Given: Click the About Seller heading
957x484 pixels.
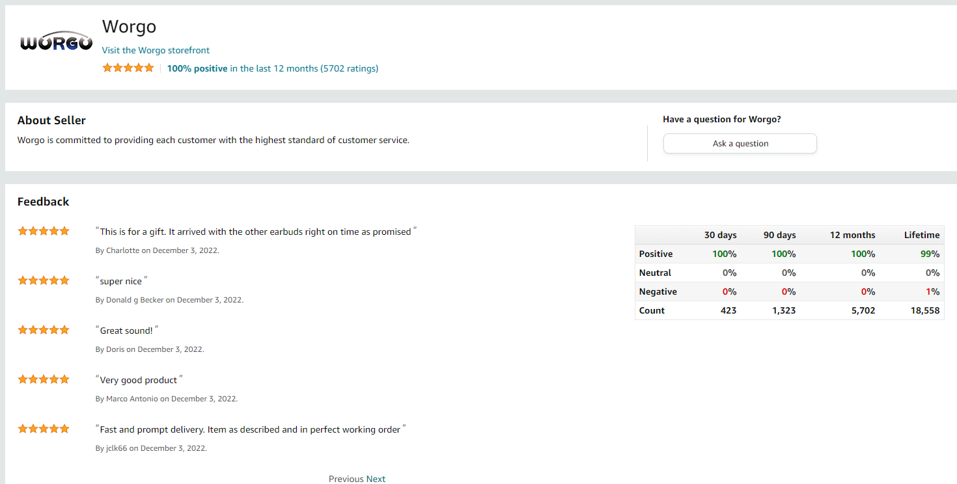Looking at the screenshot, I should [51, 120].
